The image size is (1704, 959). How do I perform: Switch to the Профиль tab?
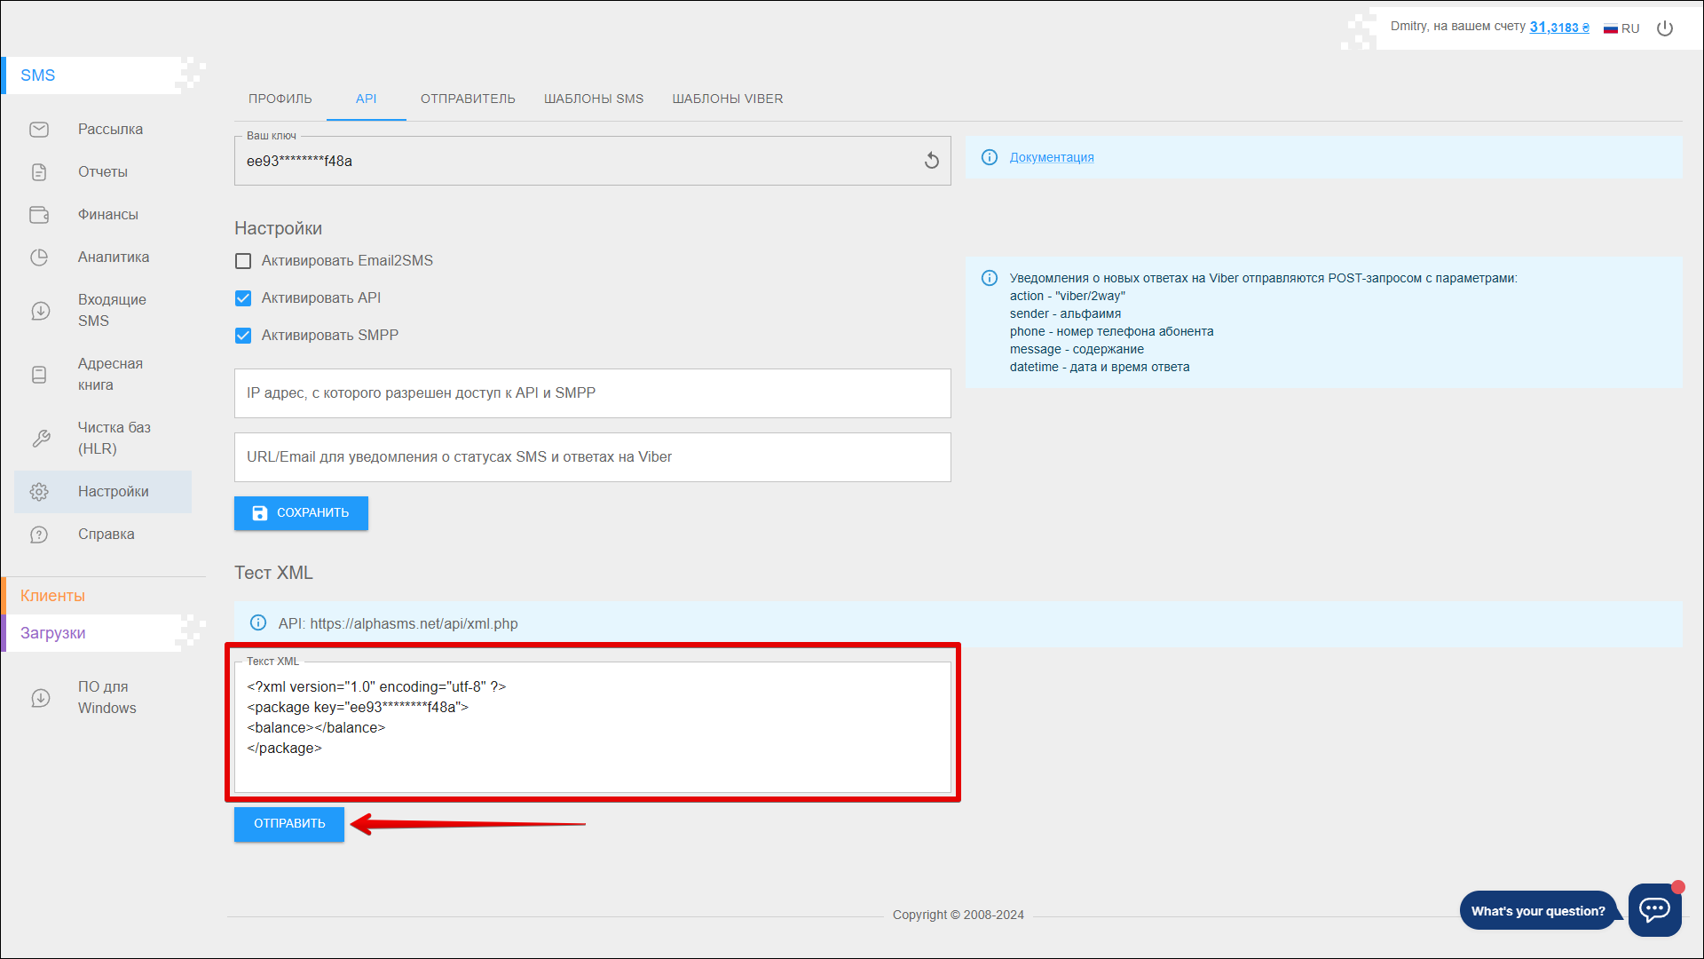tap(280, 99)
